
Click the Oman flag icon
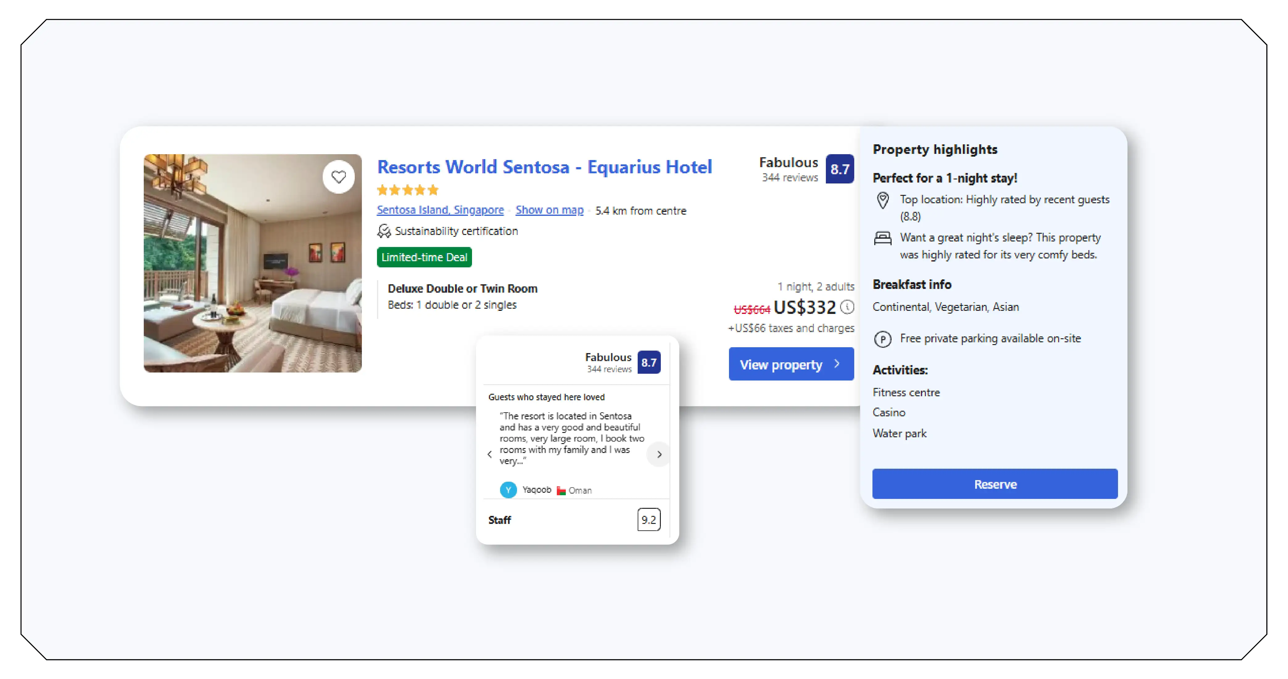561,491
